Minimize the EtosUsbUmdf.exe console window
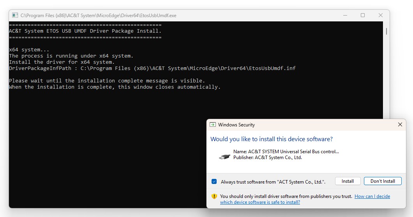The image size is (413, 217). coord(345,15)
